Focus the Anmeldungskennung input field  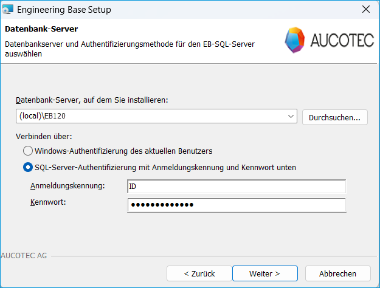[x=237, y=186]
